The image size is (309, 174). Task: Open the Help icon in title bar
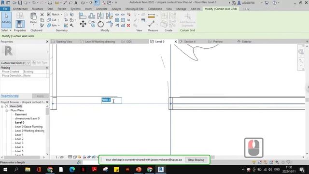point(274,3)
